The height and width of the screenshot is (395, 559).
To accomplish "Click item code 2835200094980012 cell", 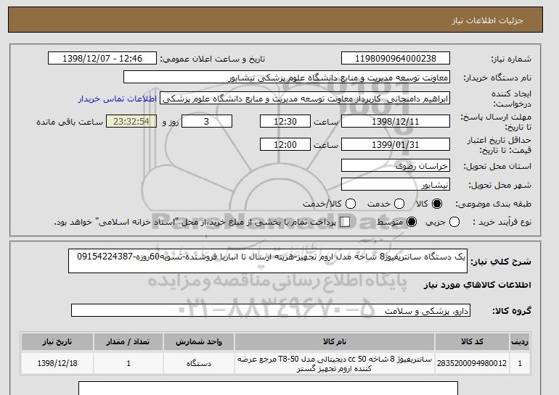I will [472, 363].
